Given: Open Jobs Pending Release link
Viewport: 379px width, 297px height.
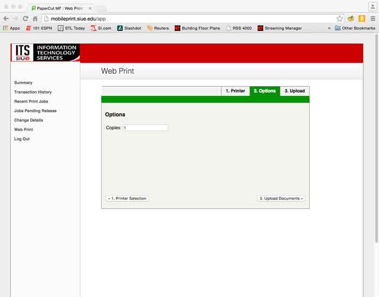Looking at the screenshot, I should [35, 111].
